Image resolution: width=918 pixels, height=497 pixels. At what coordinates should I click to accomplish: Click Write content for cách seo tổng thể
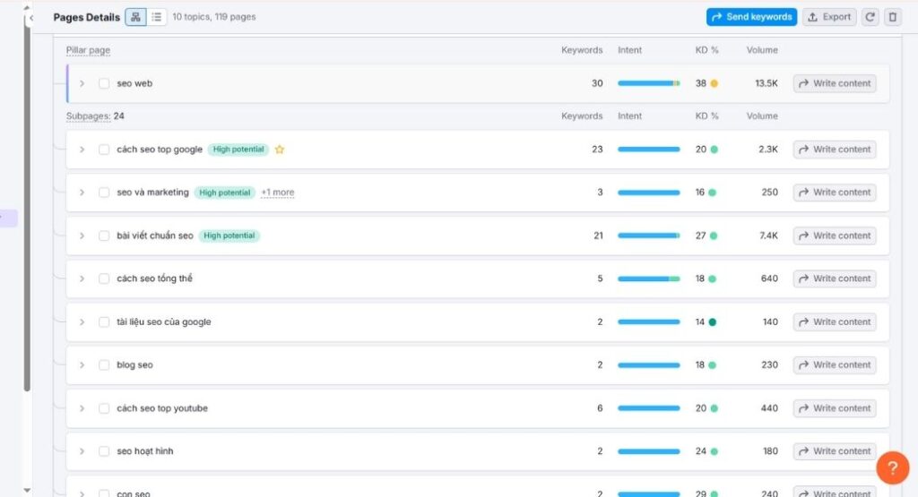[835, 278]
